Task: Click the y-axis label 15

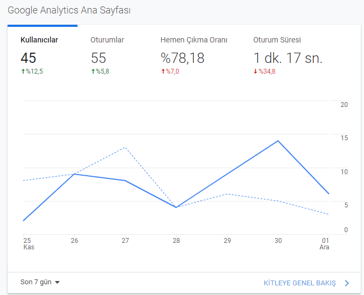Action: (344, 138)
